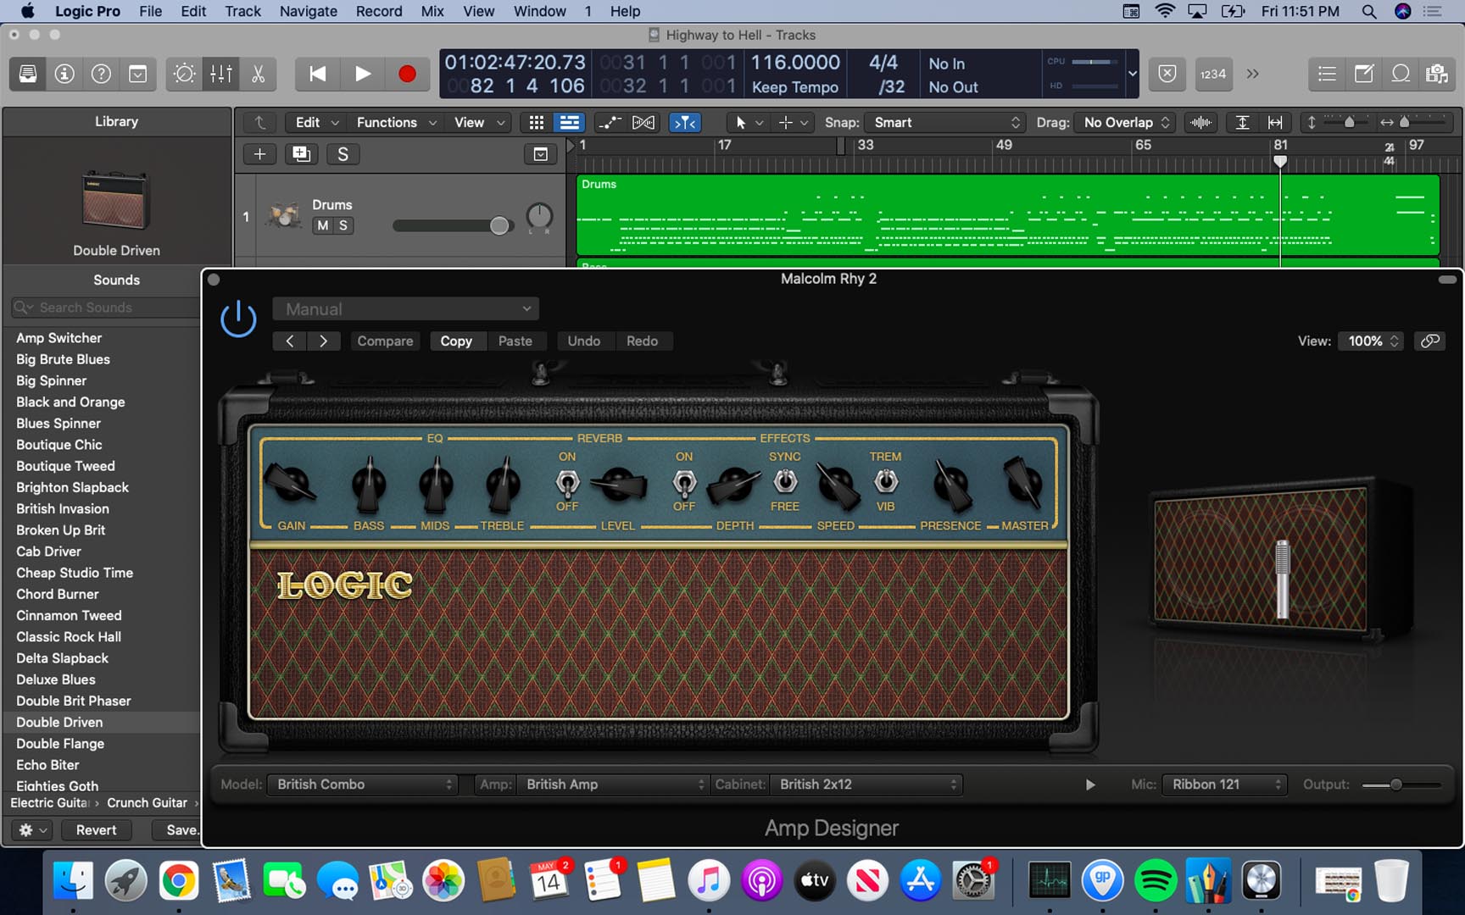This screenshot has width=1465, height=915.
Task: Open List Editors button
Action: (x=1327, y=74)
